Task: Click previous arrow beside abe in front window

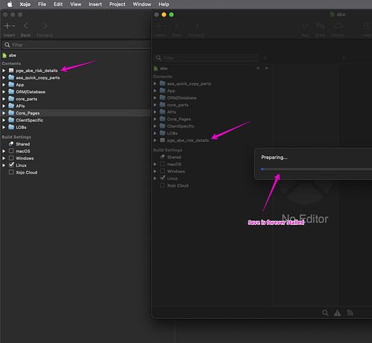Action: coord(257,69)
